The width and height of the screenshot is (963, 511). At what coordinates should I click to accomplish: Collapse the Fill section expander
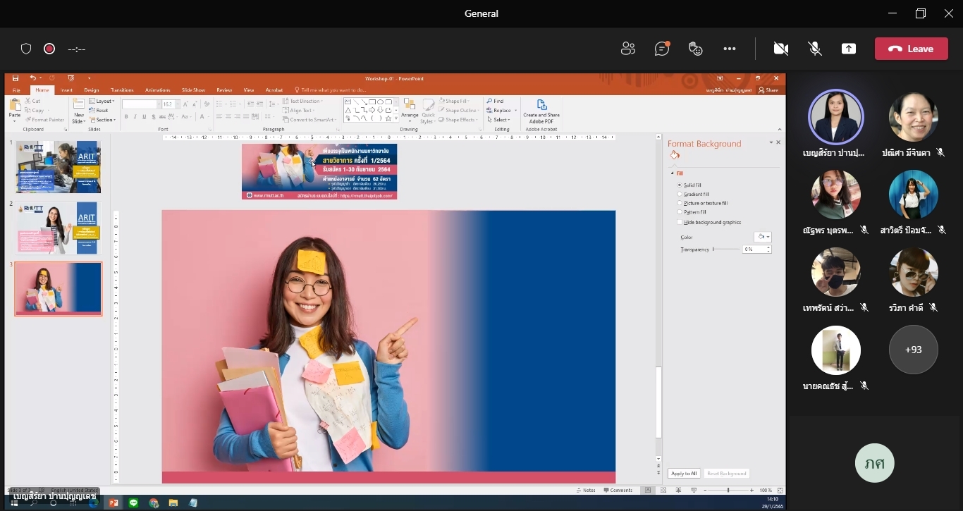(672, 173)
